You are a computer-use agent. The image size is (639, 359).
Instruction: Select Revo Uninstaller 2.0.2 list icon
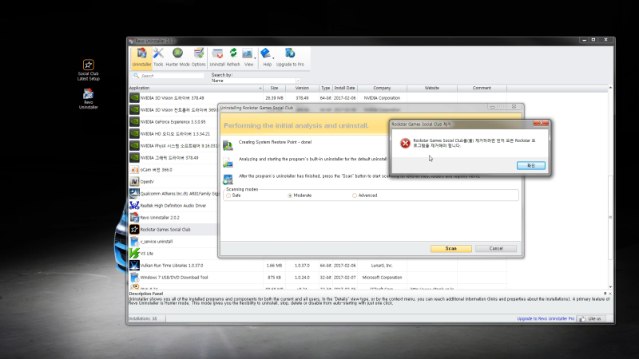[134, 217]
